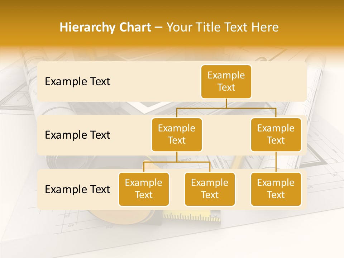344x258 pixels.
Task: Click the bold "Hierarchy Chart" title text
Action: pyautogui.click(x=105, y=27)
